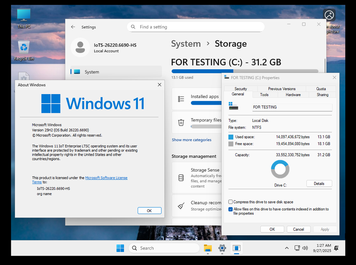
Task: Click the volume speaker tray icon
Action: pos(305,248)
